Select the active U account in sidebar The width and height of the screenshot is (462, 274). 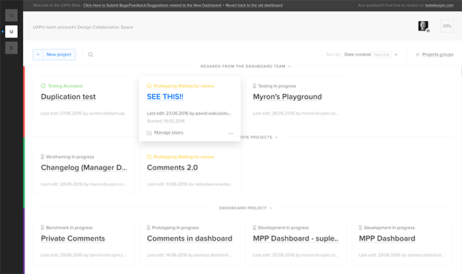tap(11, 32)
